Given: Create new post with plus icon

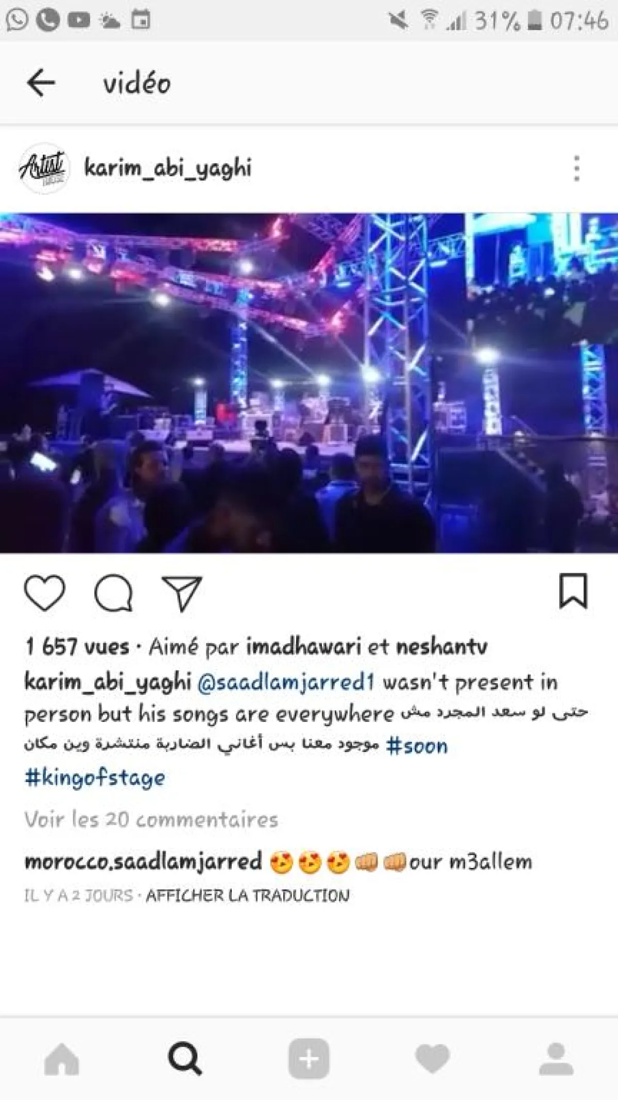Looking at the screenshot, I should point(309,1058).
